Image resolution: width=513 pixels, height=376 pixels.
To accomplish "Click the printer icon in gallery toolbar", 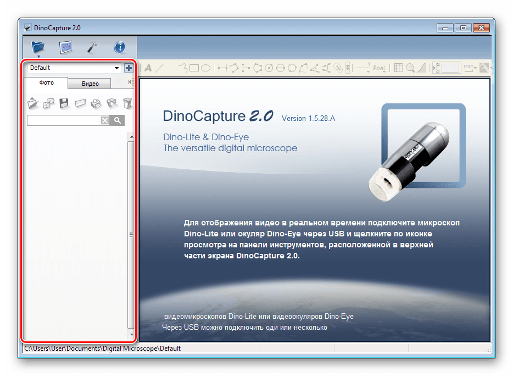I will point(96,103).
